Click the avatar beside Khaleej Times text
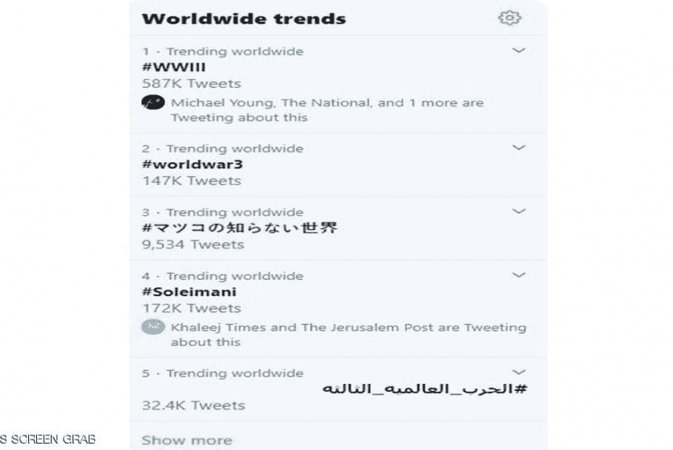 [153, 327]
